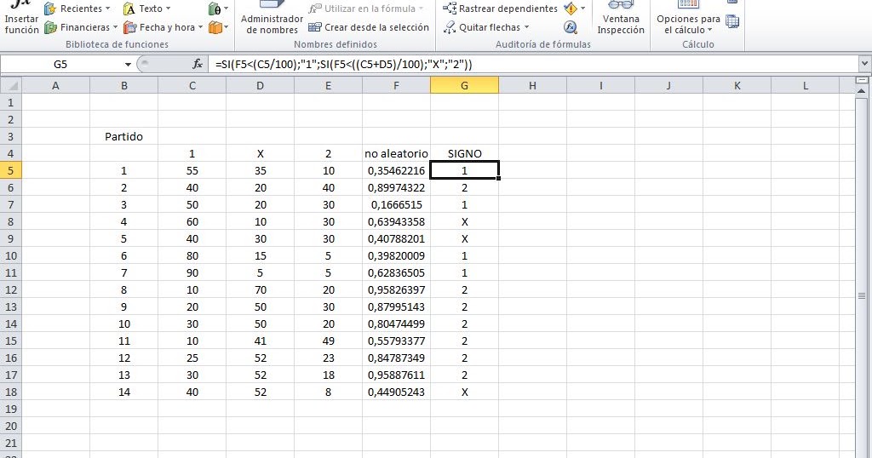Image resolution: width=872 pixels, height=458 pixels.
Task: Expand the Name Box dropdown arrow
Action: click(128, 65)
